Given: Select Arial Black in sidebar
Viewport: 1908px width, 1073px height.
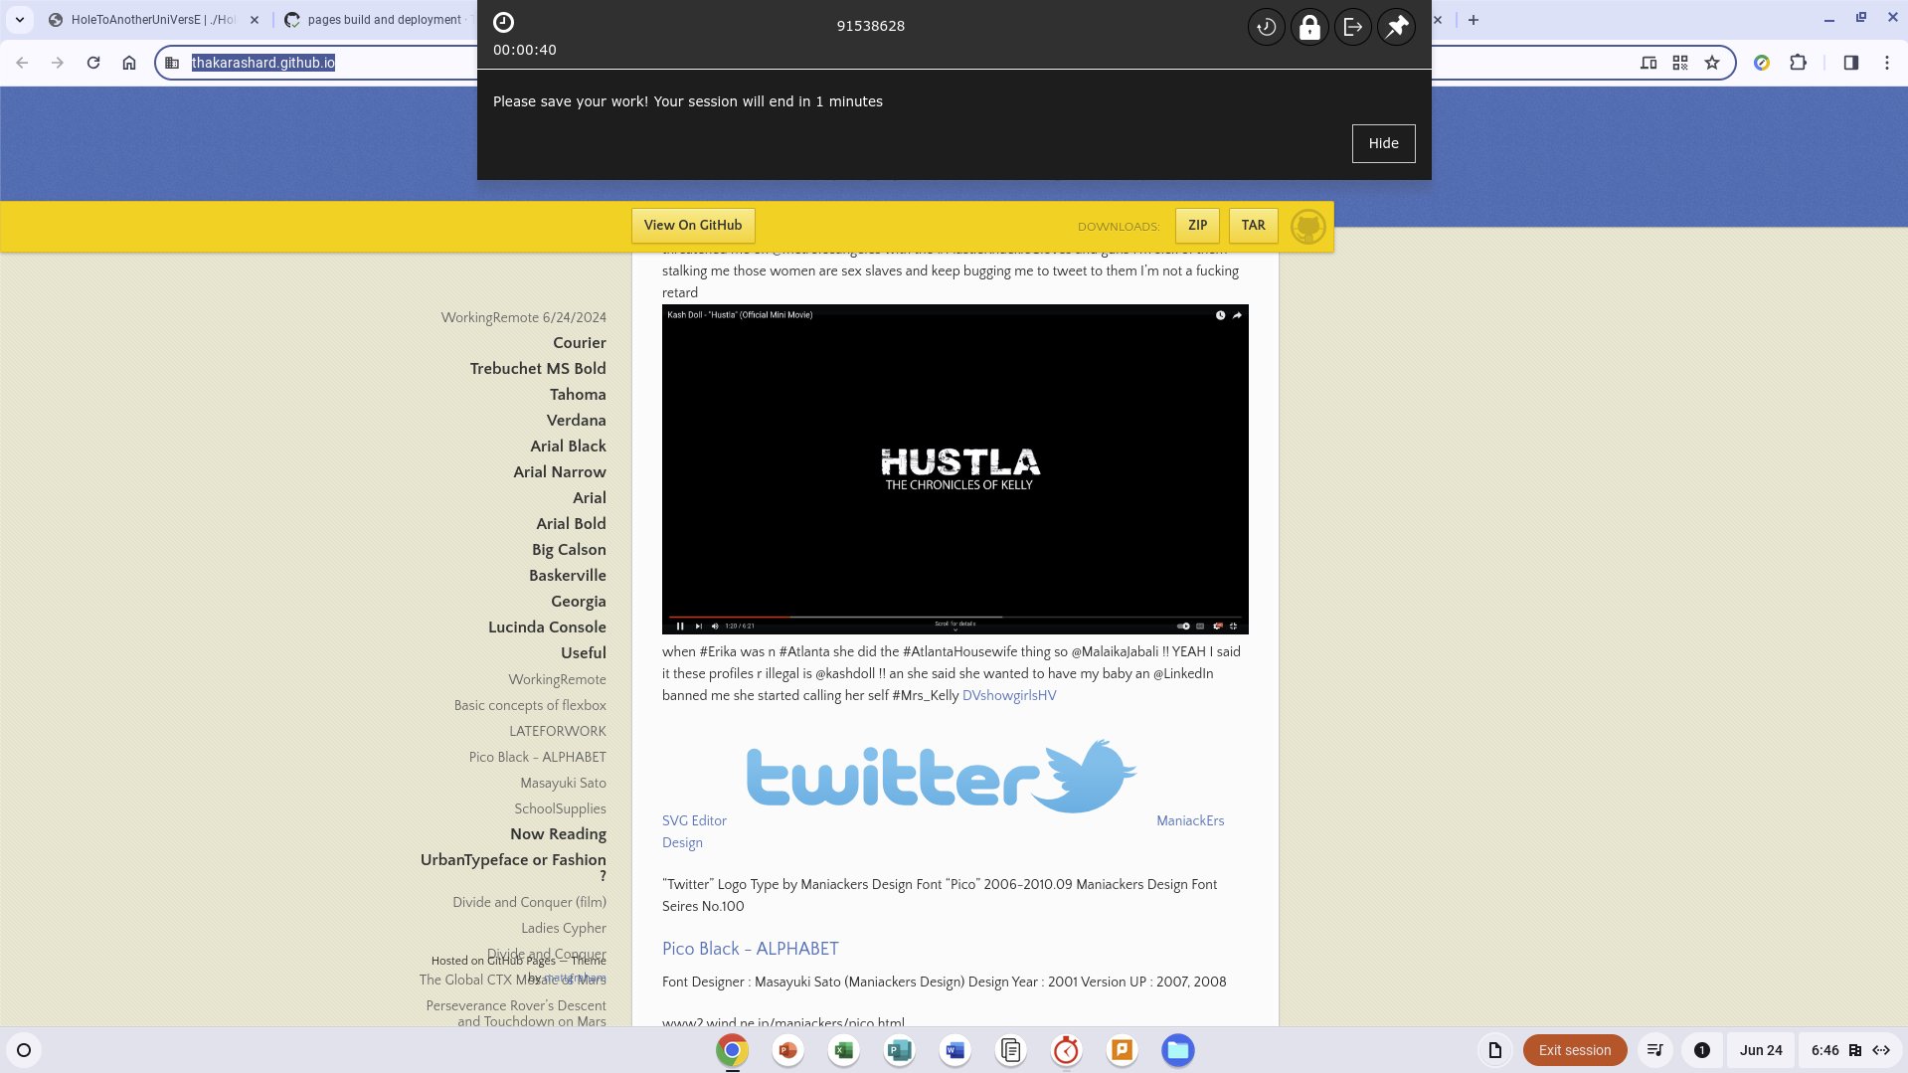Looking at the screenshot, I should tap(568, 447).
